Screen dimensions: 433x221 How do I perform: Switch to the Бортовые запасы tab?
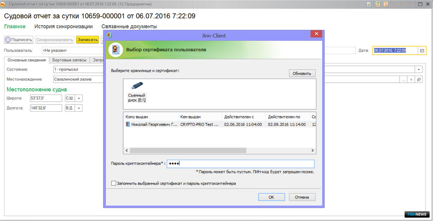(x=69, y=60)
